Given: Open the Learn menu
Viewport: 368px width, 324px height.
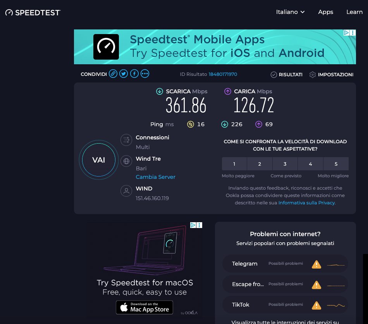Looking at the screenshot, I should point(354,12).
